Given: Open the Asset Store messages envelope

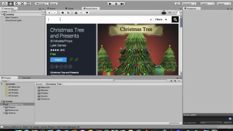Looking at the screenshot, I should pyautogui.click(x=164, y=13).
